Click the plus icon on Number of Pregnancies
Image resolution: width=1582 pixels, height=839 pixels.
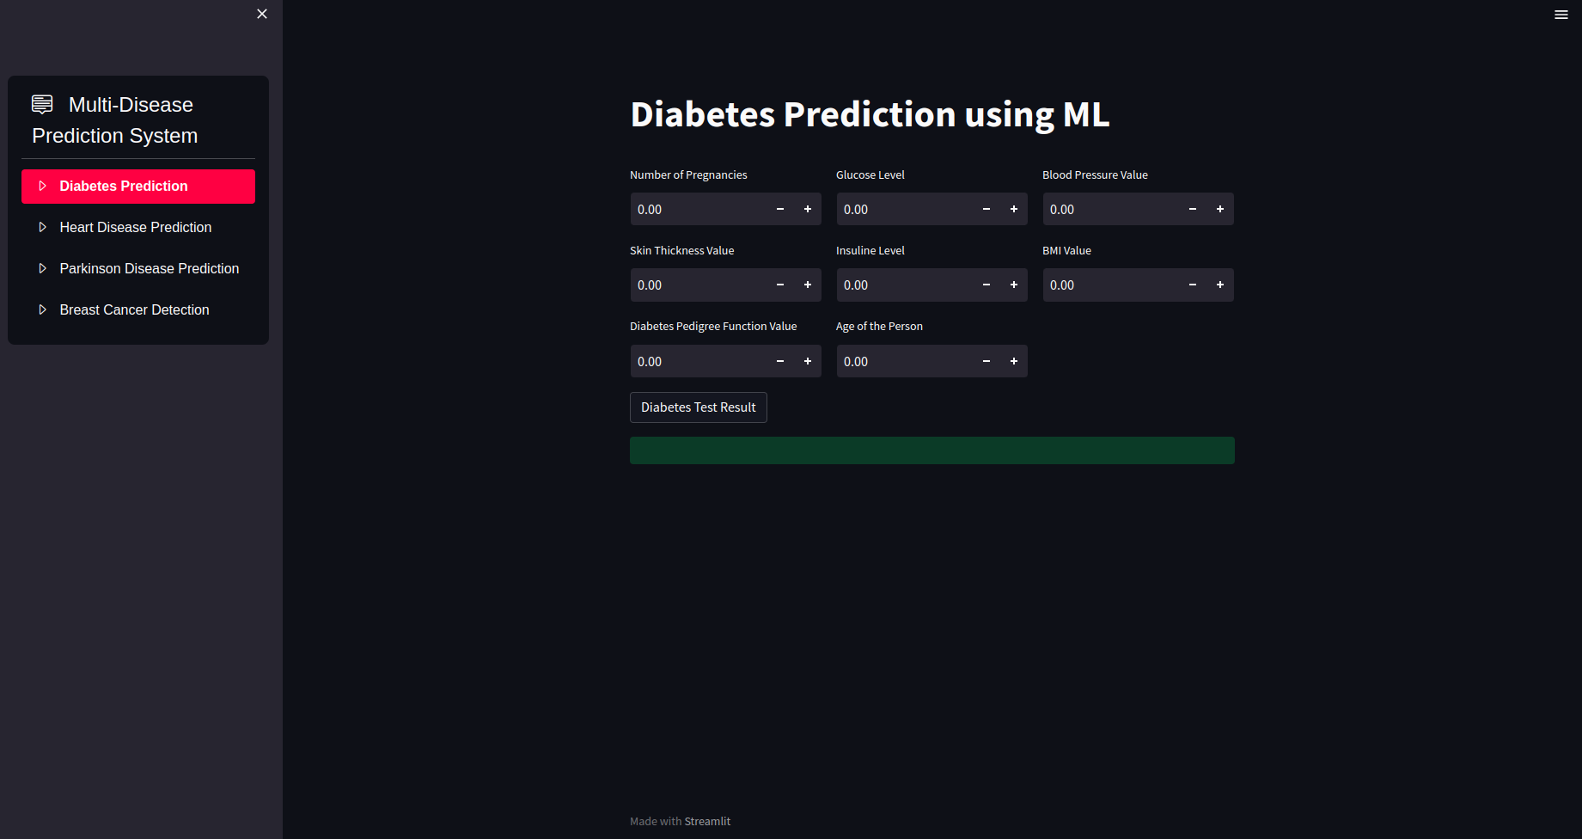point(807,209)
